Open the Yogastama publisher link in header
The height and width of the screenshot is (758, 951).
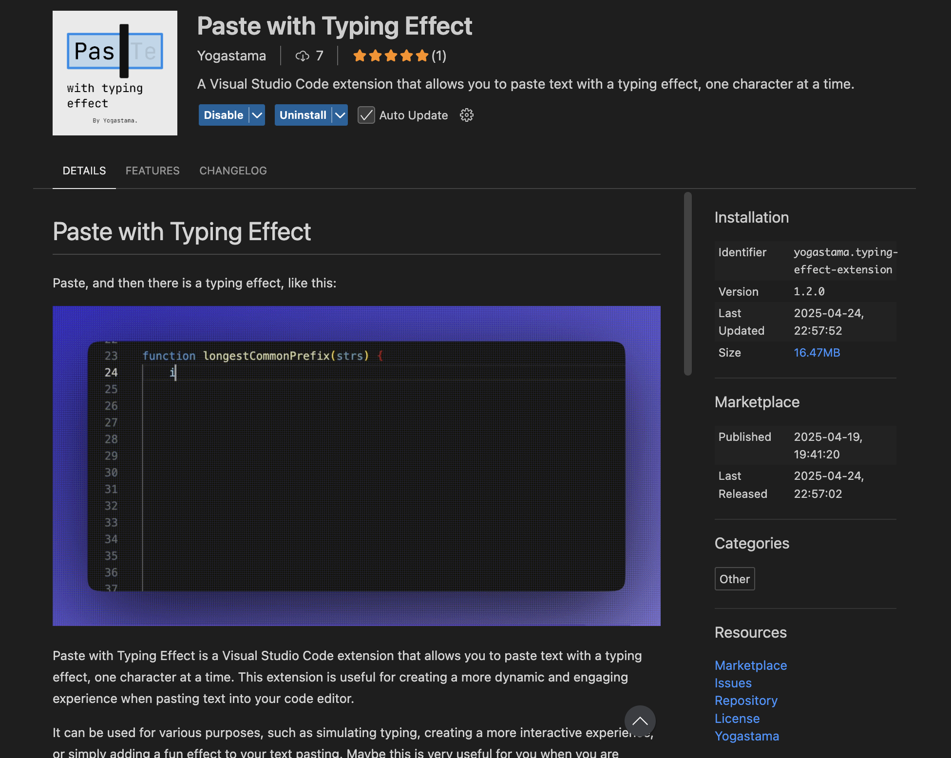(x=231, y=56)
